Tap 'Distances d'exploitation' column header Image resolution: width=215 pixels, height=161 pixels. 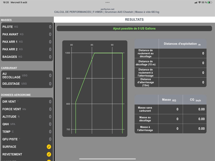coord(183,44)
